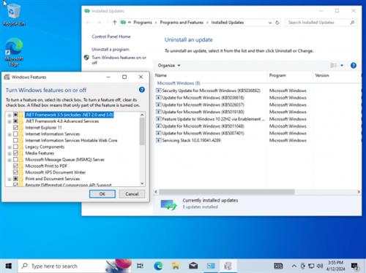Collapse the Microsoft Windows (8) group header
Screen dimensions: 366x273
pyautogui.click(x=179, y=83)
